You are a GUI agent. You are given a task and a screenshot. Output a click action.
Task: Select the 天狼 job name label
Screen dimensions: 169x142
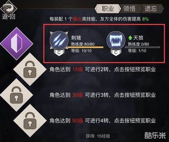138,38
